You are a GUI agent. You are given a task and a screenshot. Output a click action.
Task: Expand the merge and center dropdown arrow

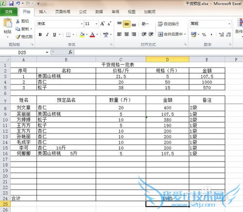click(185, 34)
